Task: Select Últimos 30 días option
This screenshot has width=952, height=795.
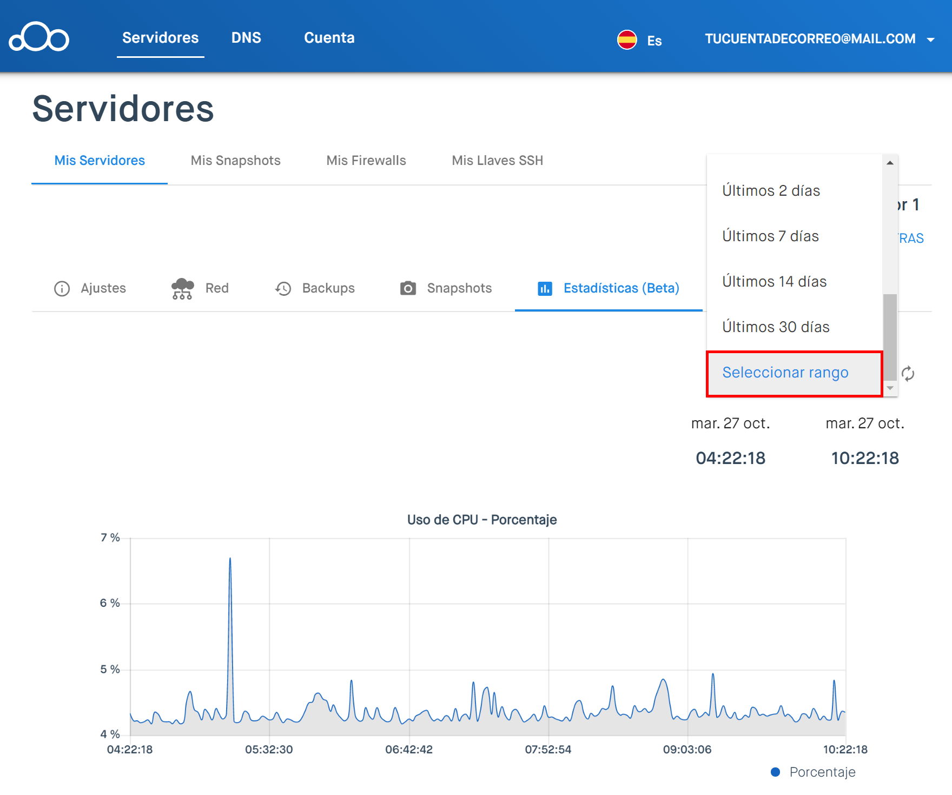Action: 795,327
